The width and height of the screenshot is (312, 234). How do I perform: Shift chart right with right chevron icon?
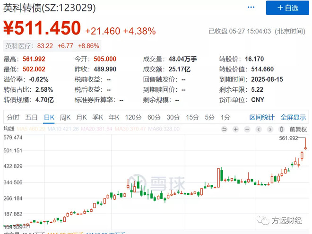point(270,130)
